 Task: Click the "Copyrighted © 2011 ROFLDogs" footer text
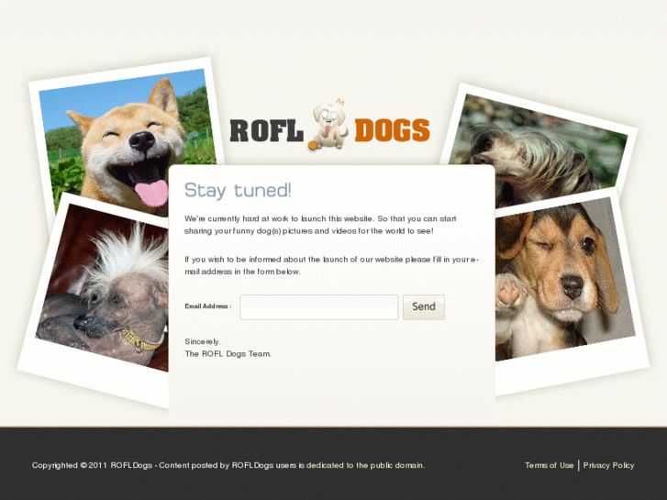point(92,465)
